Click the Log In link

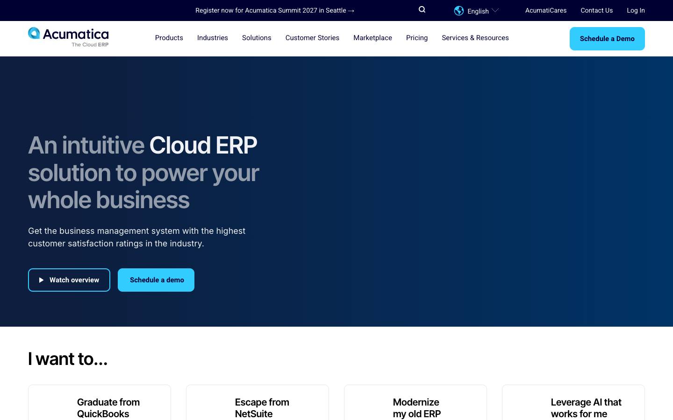coord(636,10)
